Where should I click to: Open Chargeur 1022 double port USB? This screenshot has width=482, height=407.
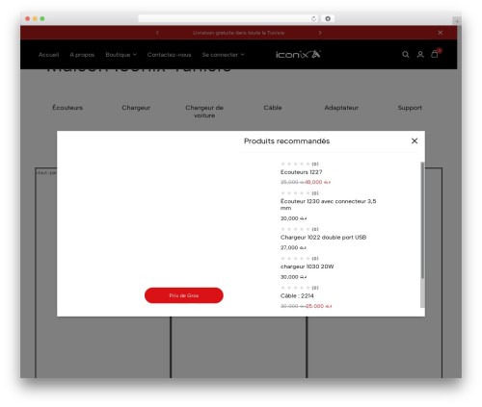[323, 238]
